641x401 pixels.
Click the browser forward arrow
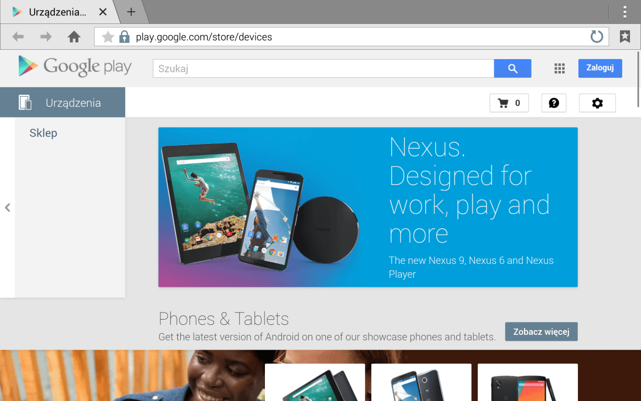click(46, 37)
